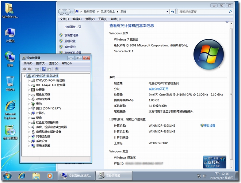
Task: Click the Control Panel forward navigation button
Action: (68, 12)
